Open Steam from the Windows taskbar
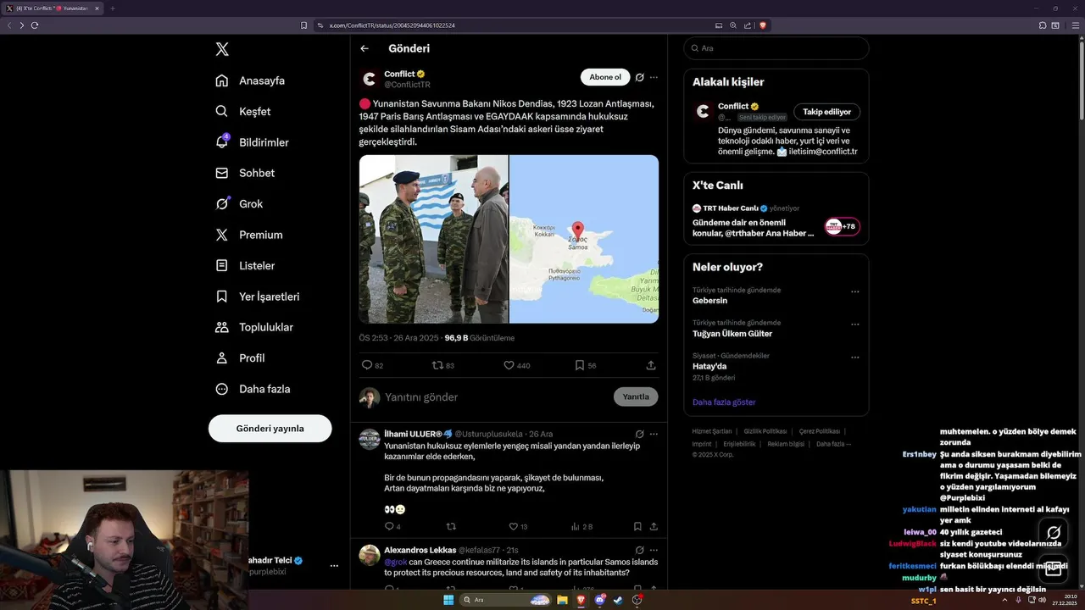The height and width of the screenshot is (610, 1085). click(618, 600)
